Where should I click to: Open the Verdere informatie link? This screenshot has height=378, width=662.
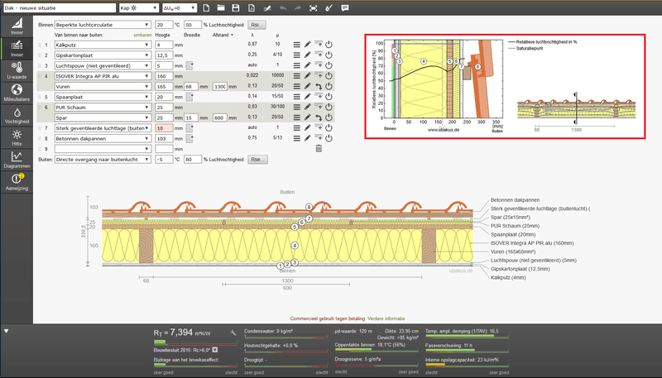[386, 318]
